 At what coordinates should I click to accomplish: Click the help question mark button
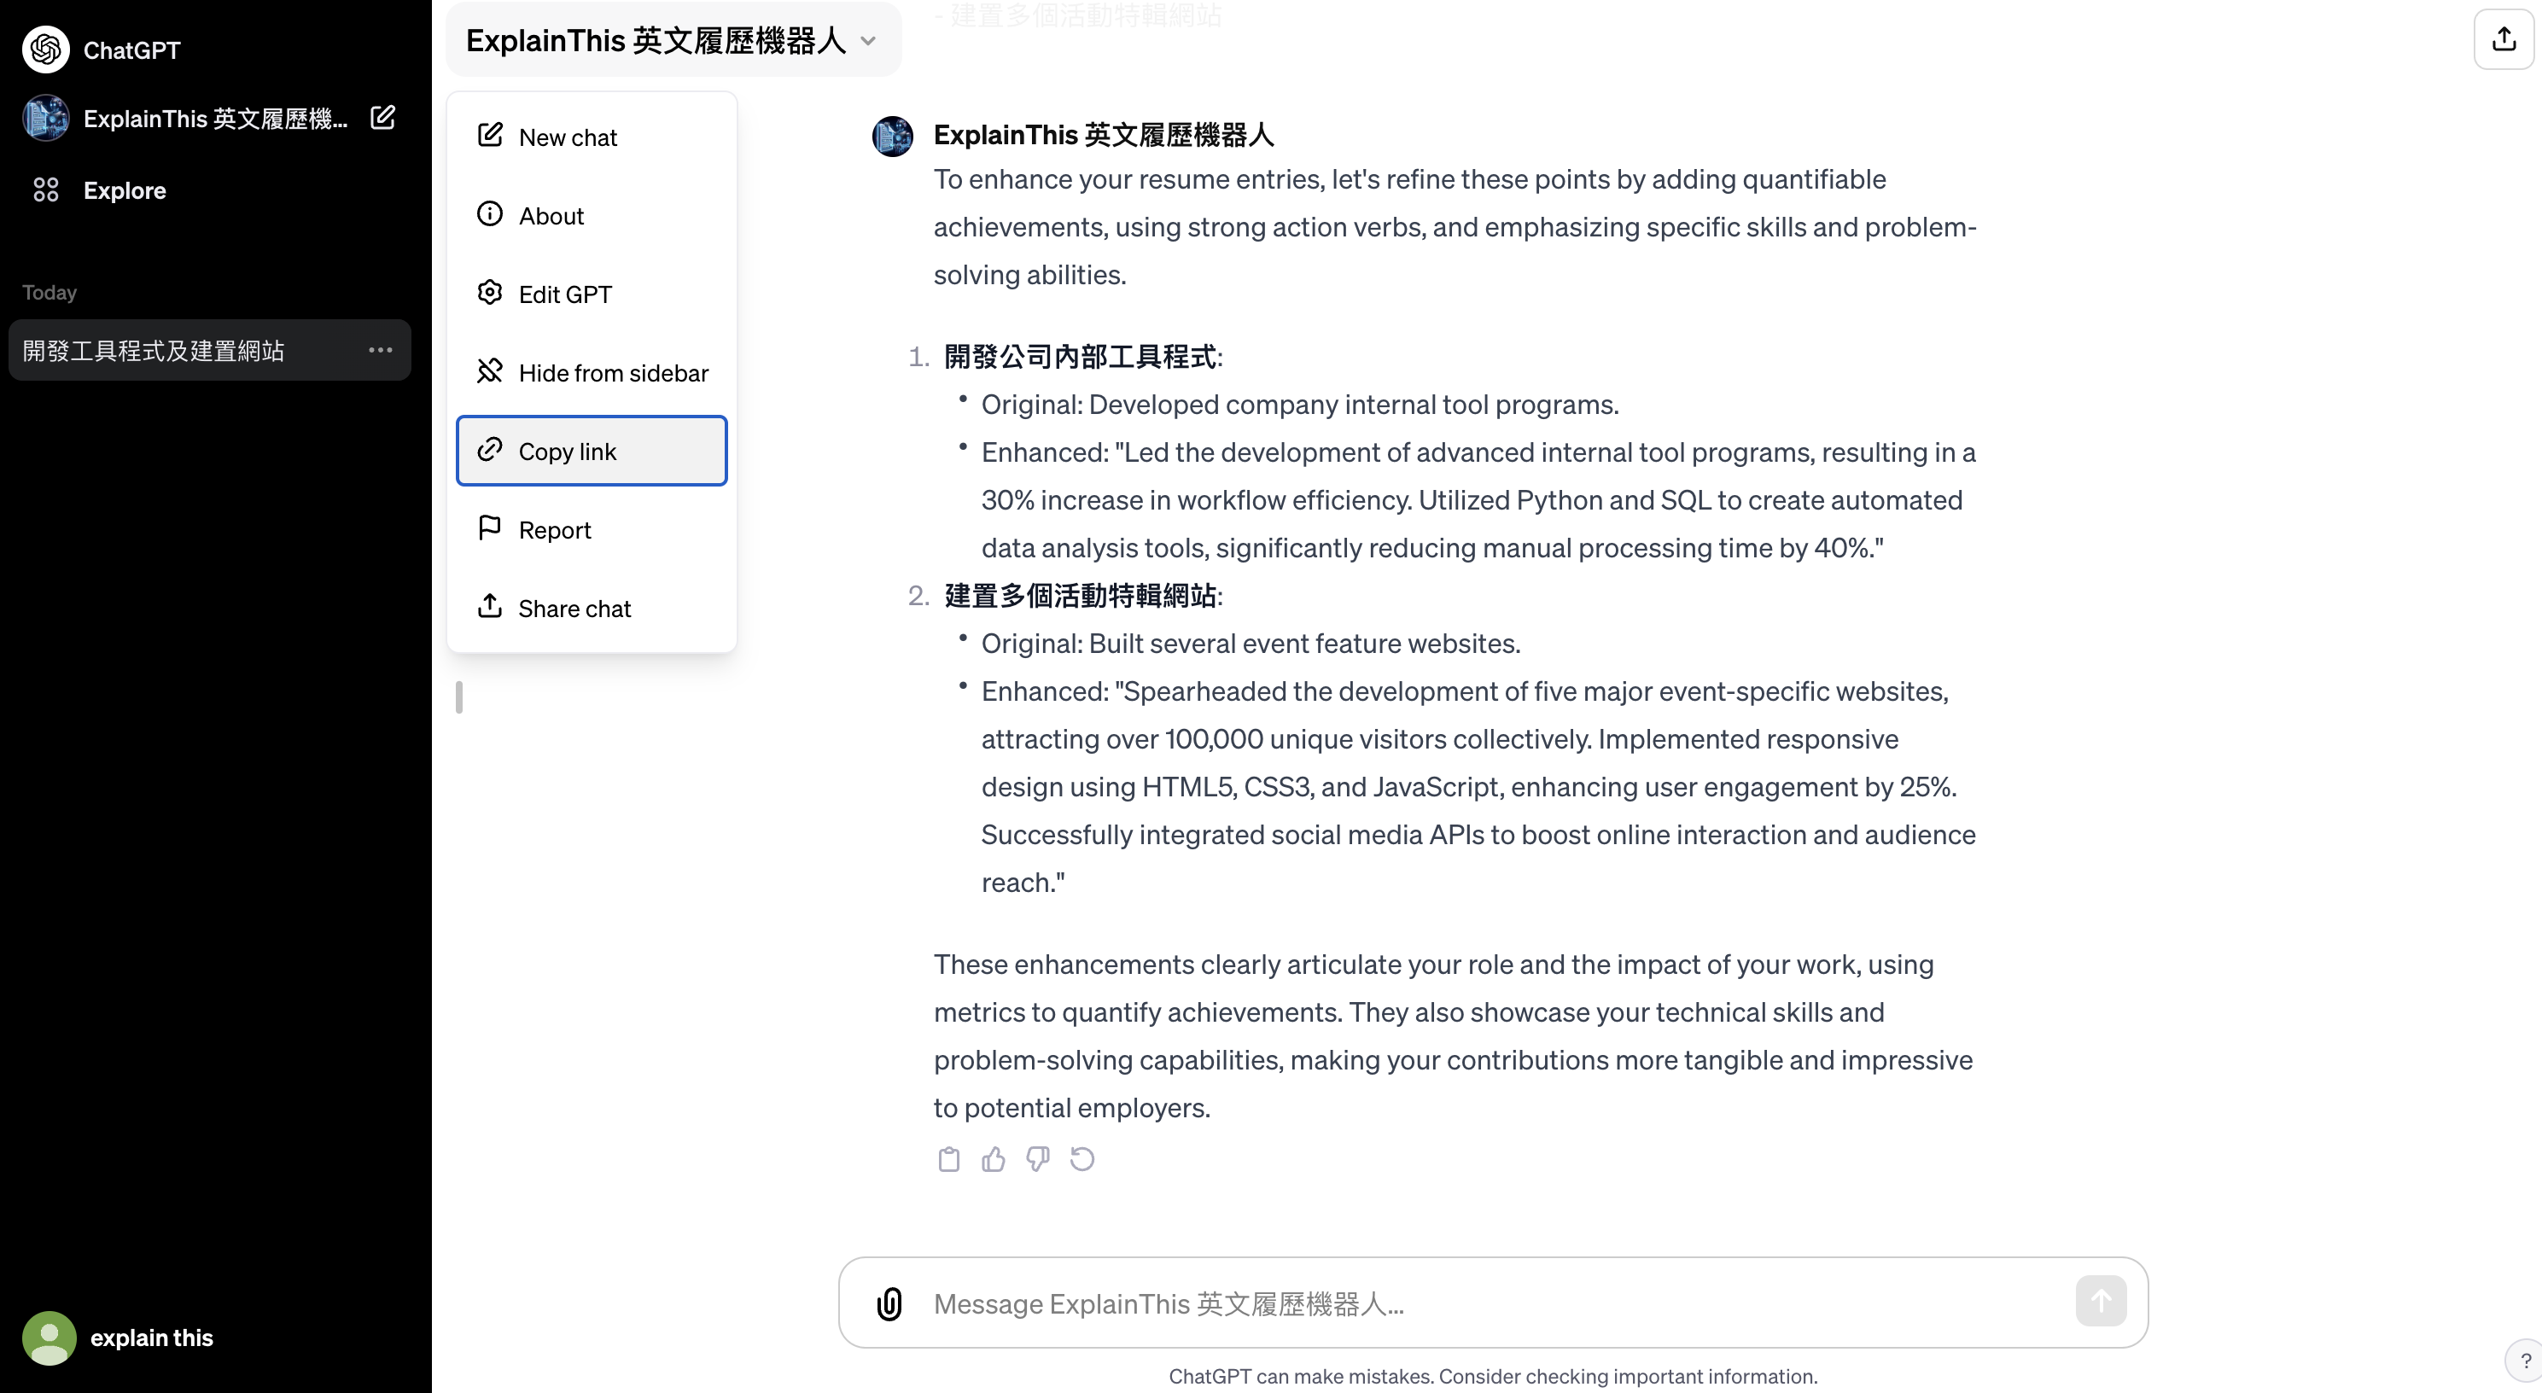click(2525, 1360)
